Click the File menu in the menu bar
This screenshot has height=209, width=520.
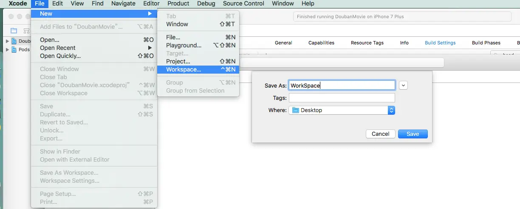click(40, 3)
